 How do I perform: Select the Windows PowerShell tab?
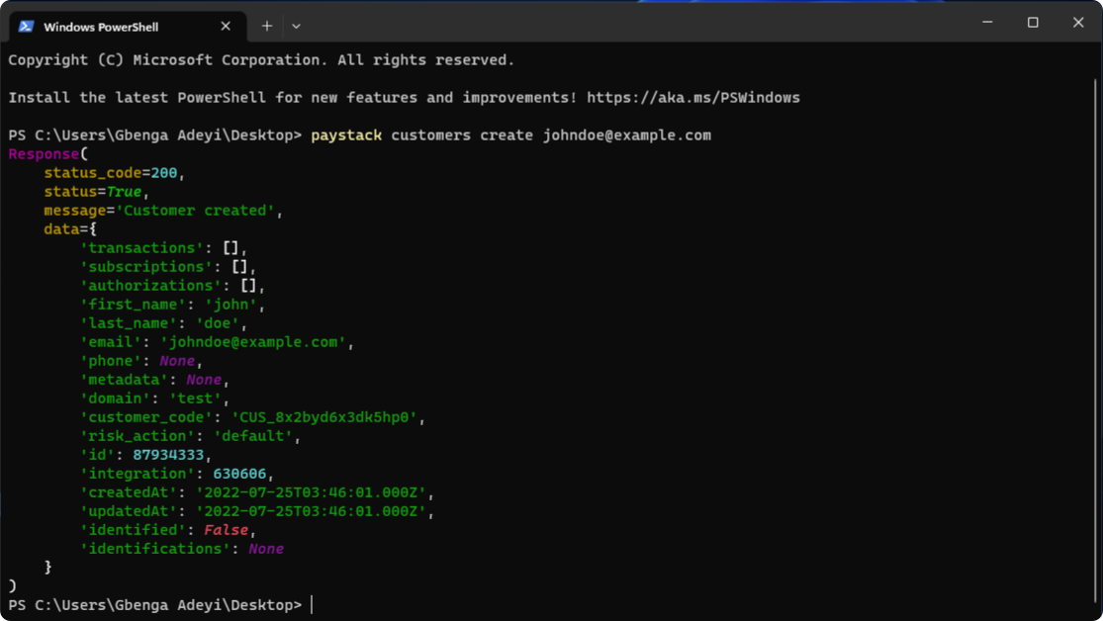[128, 27]
